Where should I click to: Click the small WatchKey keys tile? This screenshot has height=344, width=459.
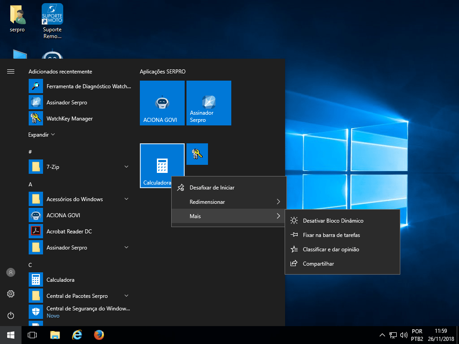(x=197, y=154)
